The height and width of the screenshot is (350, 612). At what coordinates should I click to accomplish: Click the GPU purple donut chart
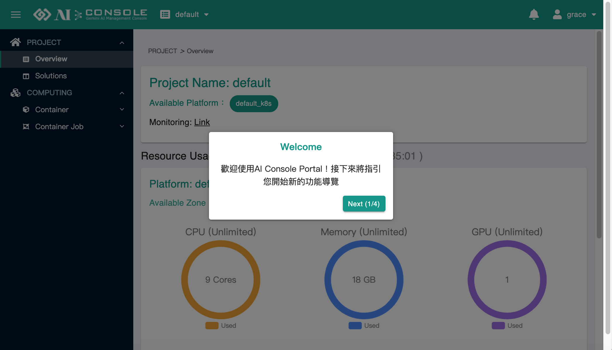coord(507,280)
